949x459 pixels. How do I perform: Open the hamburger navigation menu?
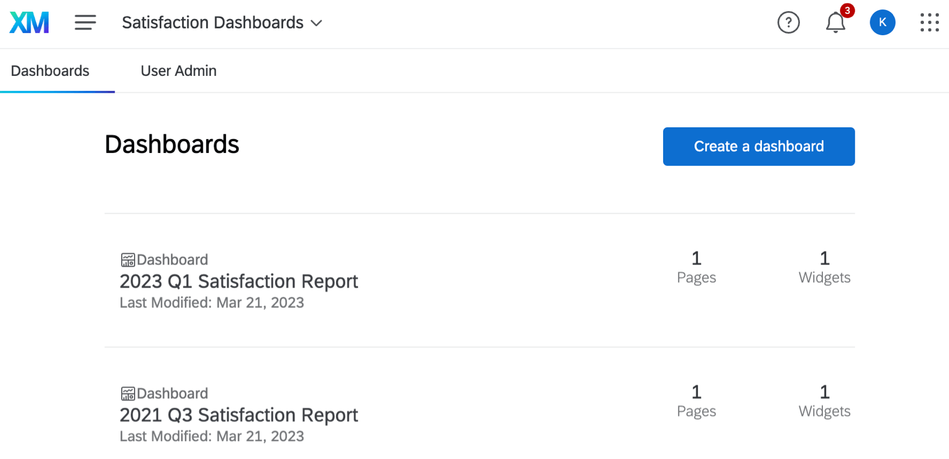point(85,22)
